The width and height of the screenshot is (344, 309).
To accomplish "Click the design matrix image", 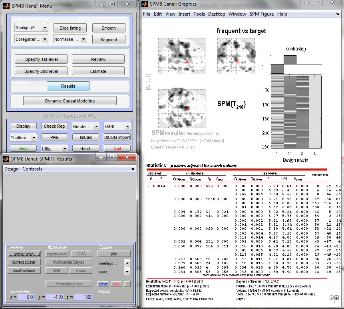I will coord(296,112).
